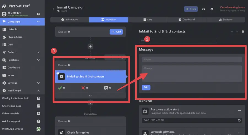This screenshot has height=135, width=248.
Task: Switch to the Workflow tab
Action: click(x=109, y=20)
